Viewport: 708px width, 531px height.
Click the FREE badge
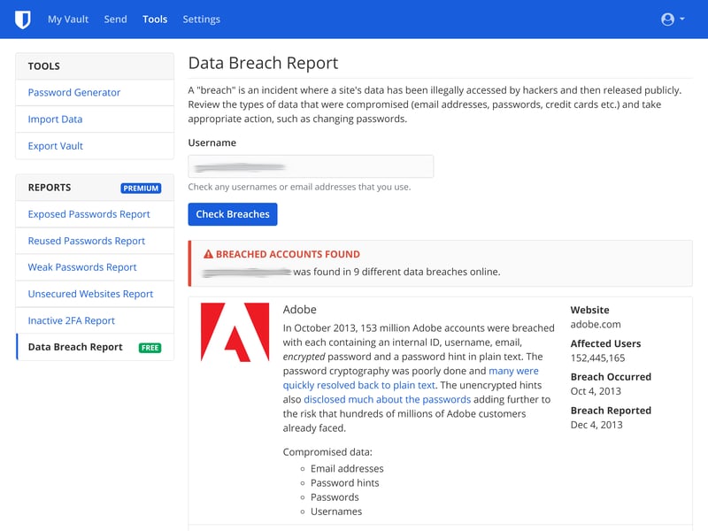click(x=150, y=348)
